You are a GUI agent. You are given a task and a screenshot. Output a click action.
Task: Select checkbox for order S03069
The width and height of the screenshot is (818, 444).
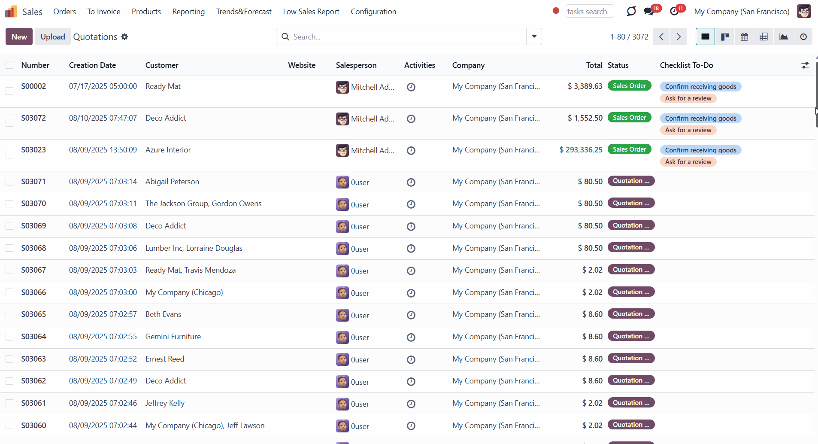9,226
